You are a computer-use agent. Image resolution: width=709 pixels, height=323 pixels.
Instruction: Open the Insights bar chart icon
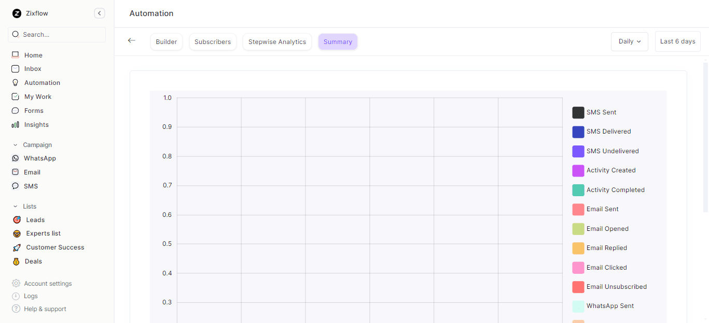16,125
